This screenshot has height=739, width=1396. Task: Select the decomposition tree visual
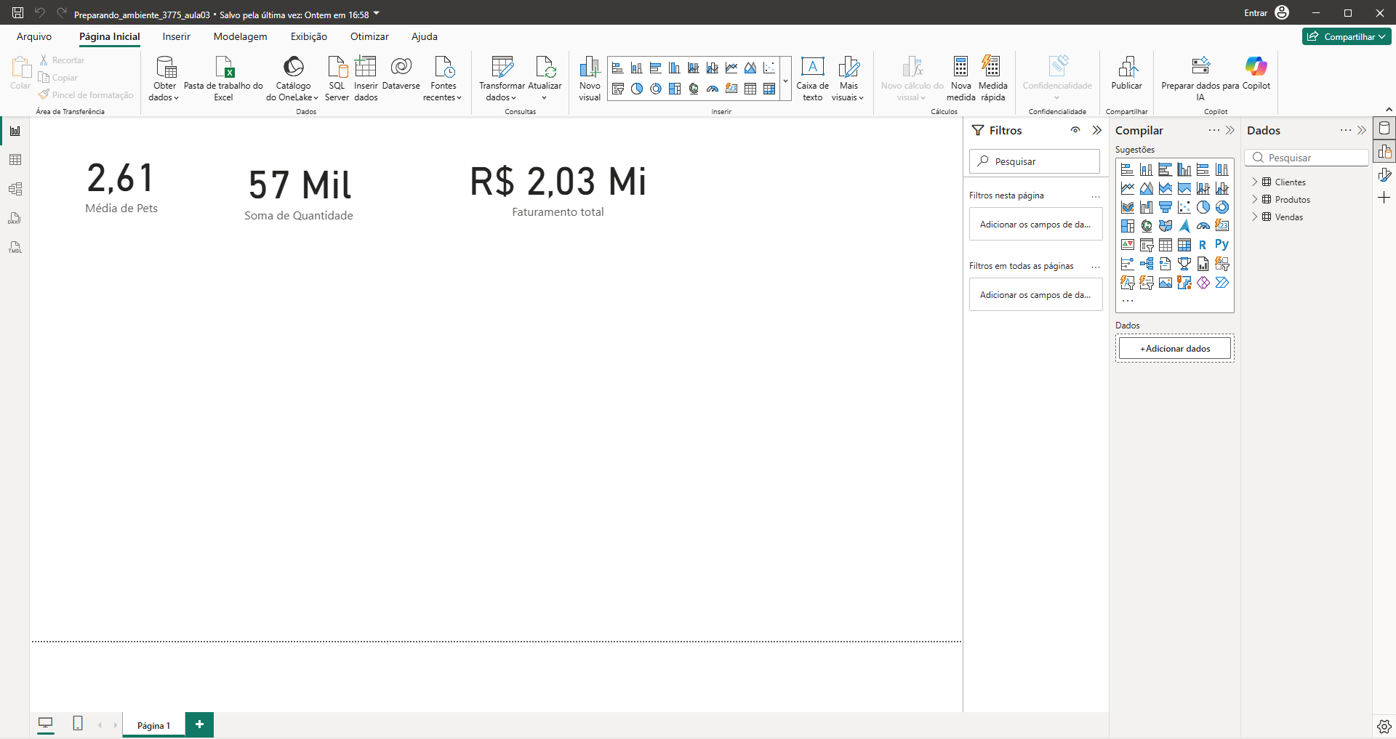1146,264
